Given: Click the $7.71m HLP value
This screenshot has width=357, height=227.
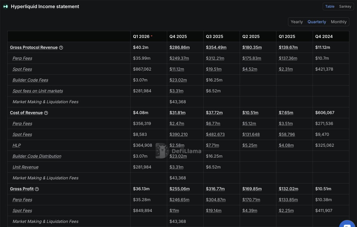Looking at the screenshot, I should [x=212, y=145].
